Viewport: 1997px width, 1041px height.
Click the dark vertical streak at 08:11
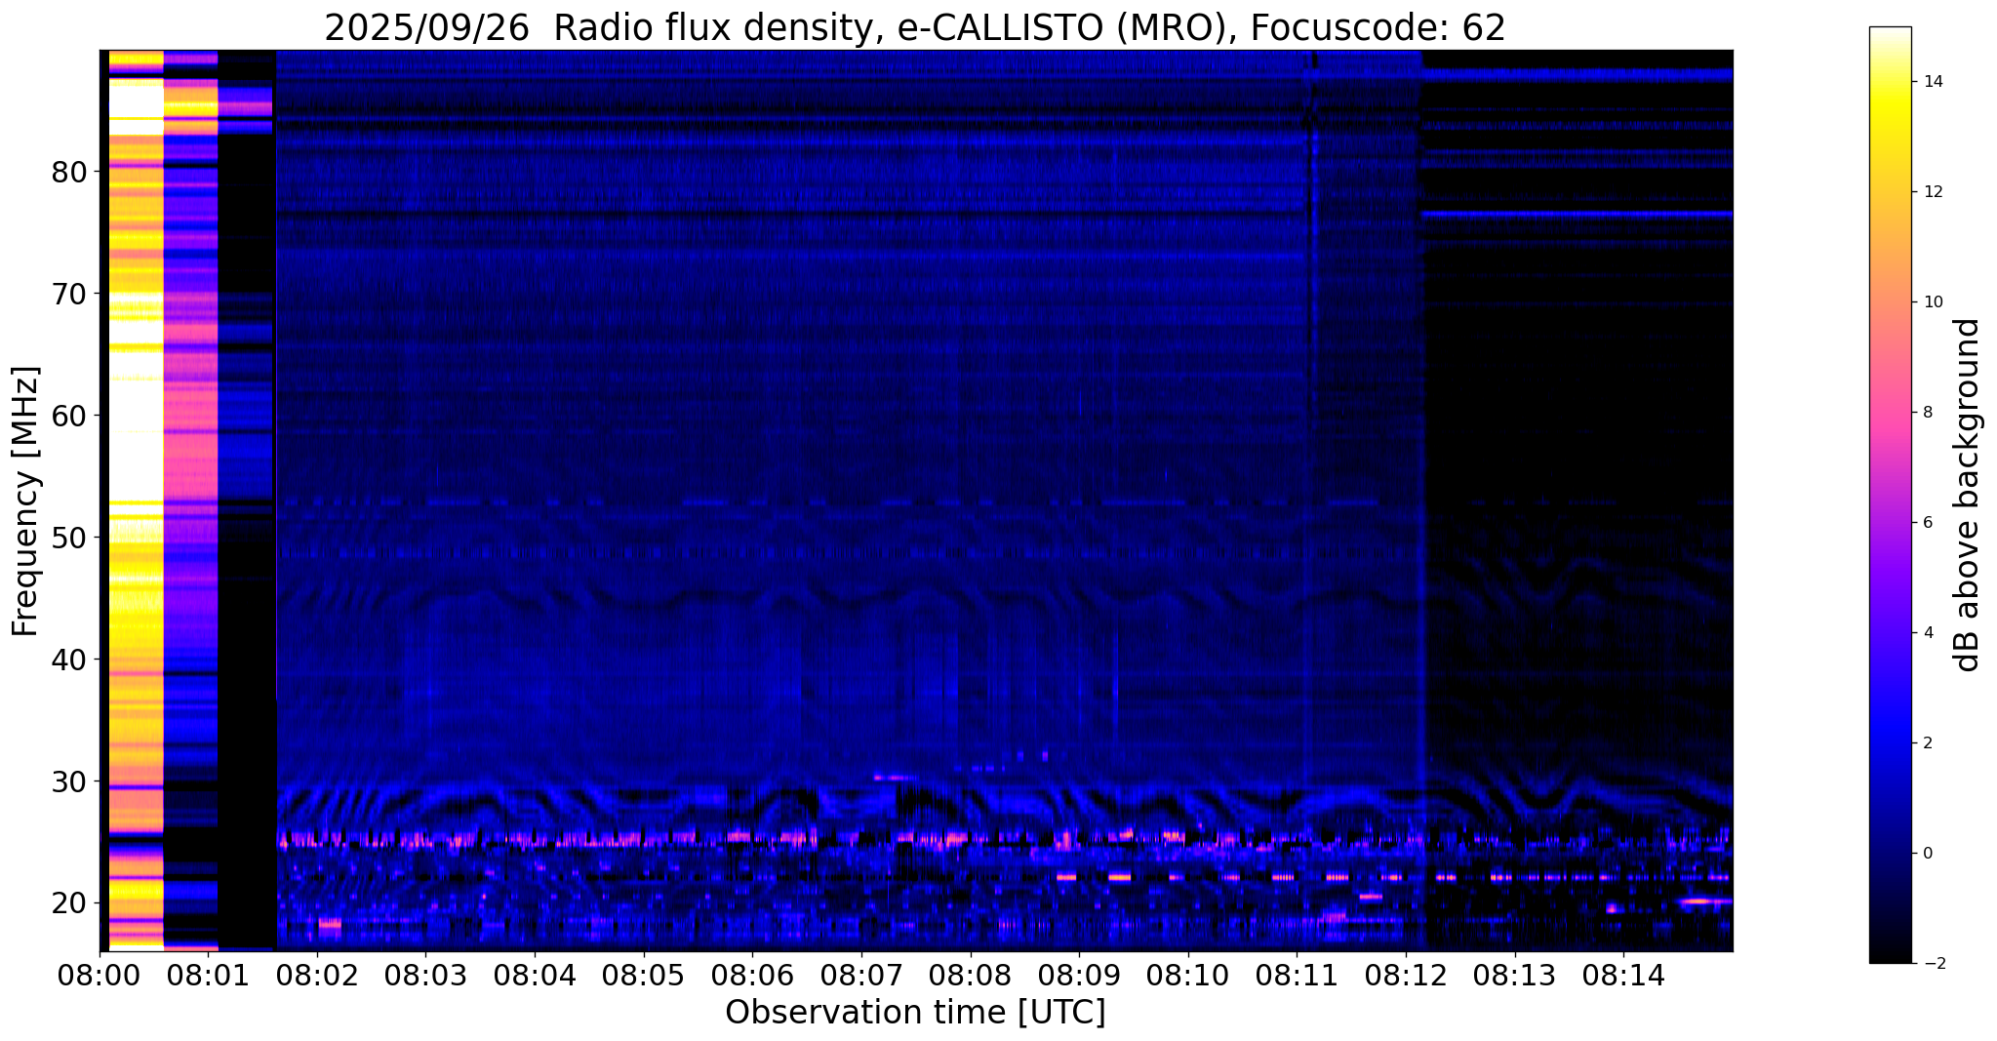(x=1312, y=293)
